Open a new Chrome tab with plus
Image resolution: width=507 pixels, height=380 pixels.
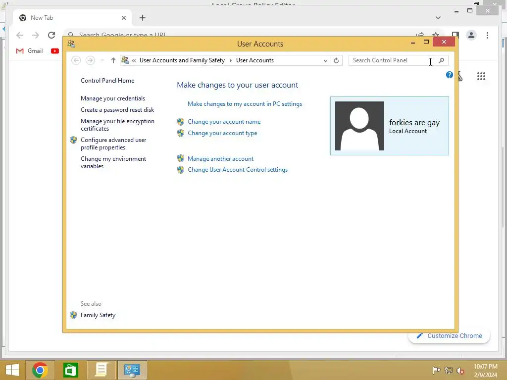click(143, 18)
